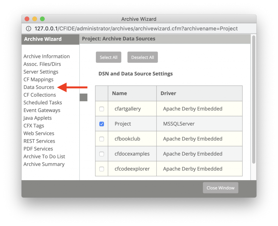Open Server Settings in the sidebar

click(x=41, y=72)
